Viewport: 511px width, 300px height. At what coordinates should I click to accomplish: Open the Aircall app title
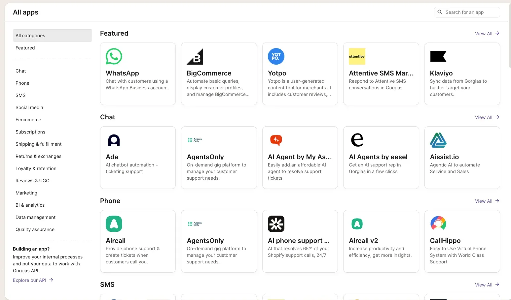tap(116, 241)
